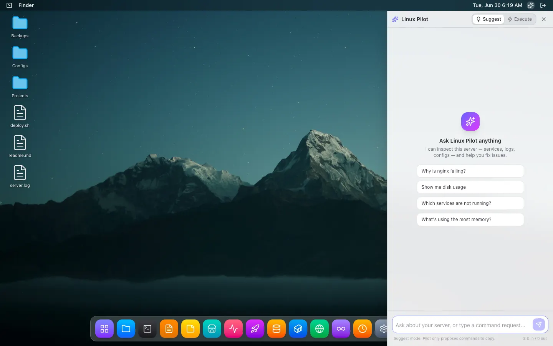Open the orange clock app in dock

click(x=363, y=329)
